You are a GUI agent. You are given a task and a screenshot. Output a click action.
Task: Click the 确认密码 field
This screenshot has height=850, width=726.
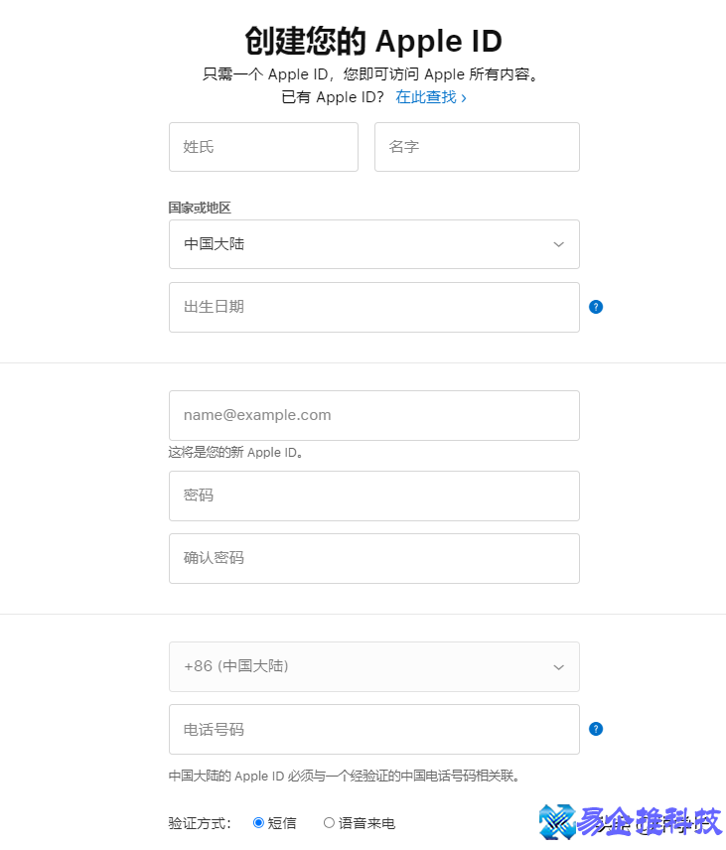click(374, 558)
